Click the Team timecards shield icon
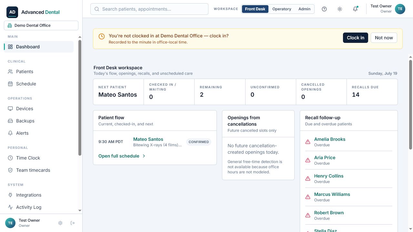The height and width of the screenshot is (232, 413). [10, 170]
